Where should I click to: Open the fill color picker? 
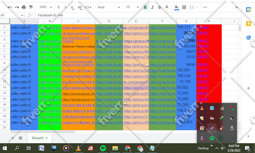point(177,8)
